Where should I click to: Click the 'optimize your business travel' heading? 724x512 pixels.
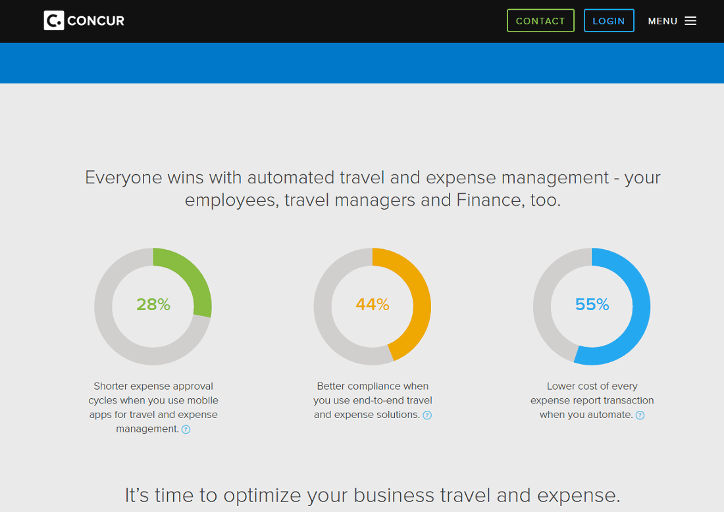[374, 495]
